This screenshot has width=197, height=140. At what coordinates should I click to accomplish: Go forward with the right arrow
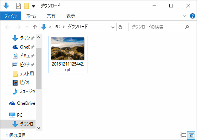point(19,27)
